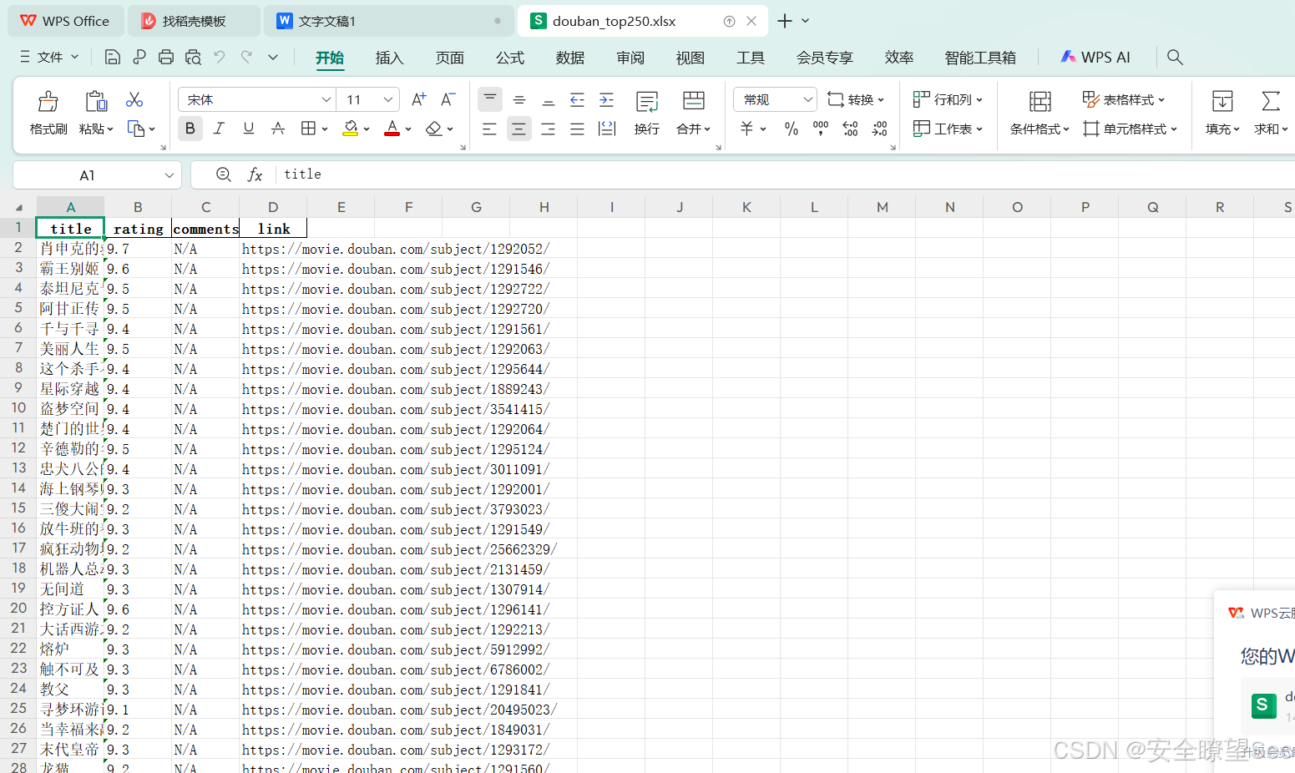
Task: Click the Paste clipboard icon
Action: (96, 101)
